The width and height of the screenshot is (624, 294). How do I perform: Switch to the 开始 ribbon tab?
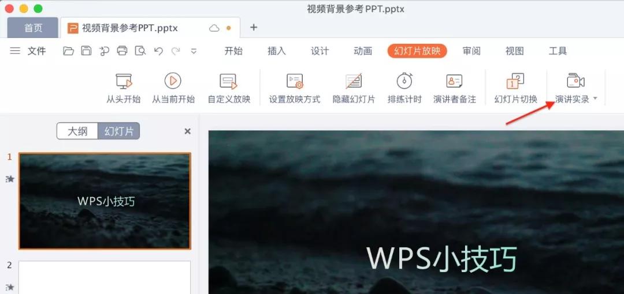coord(233,51)
